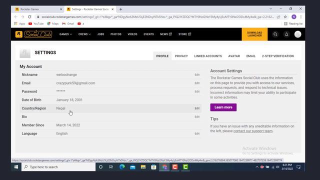Edit the Password
Image resolution: width=320 pixels, height=180 pixels.
coord(197,91)
